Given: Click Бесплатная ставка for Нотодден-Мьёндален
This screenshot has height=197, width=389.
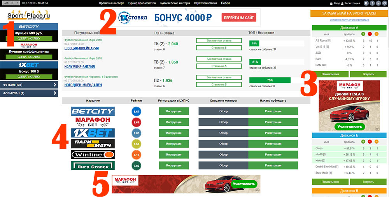Looking at the screenshot, I should click(219, 77).
